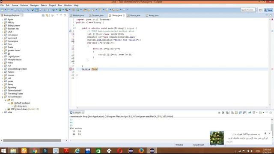Select the Travelling Ticket project
The width and height of the screenshot is (274, 154).
tap(15, 94)
